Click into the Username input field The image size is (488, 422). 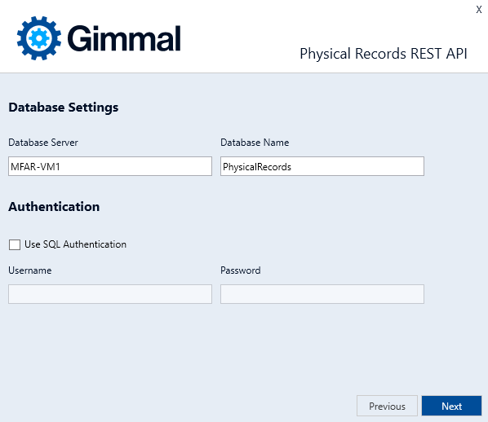tap(110, 294)
